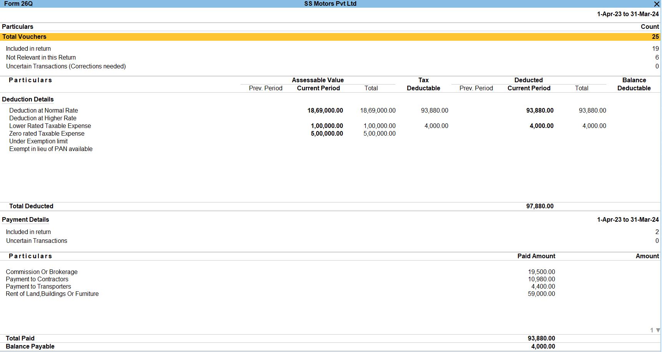This screenshot has height=352, width=662.
Task: Open Not Relevant in this Return row
Action: 330,57
